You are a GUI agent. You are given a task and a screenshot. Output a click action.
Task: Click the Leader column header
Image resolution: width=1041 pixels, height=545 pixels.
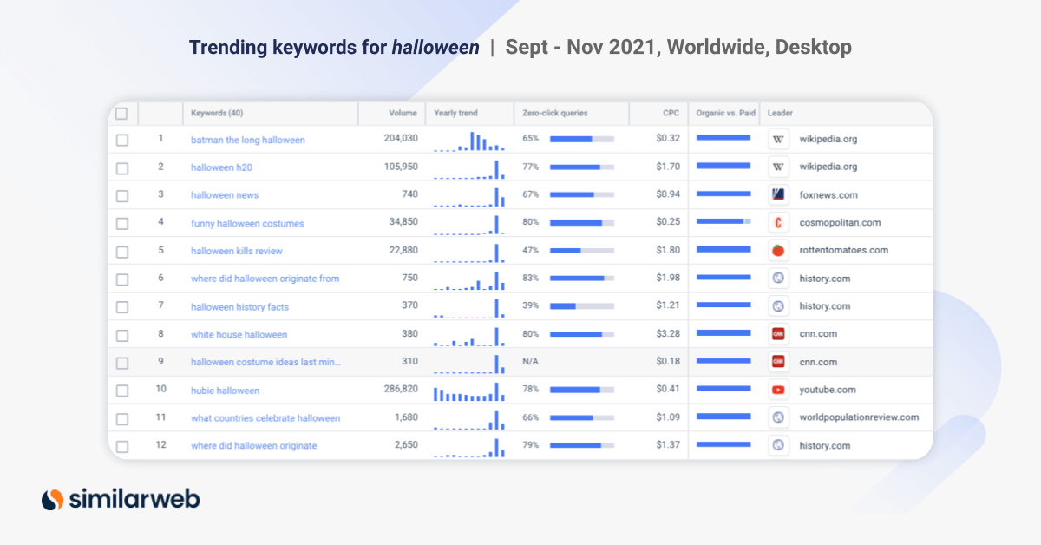780,113
